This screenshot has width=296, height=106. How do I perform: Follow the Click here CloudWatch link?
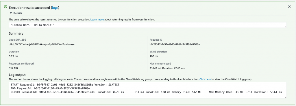205,79
